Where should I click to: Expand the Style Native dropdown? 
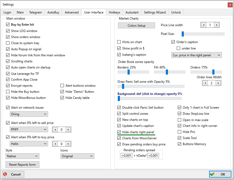[x=22, y=156]
